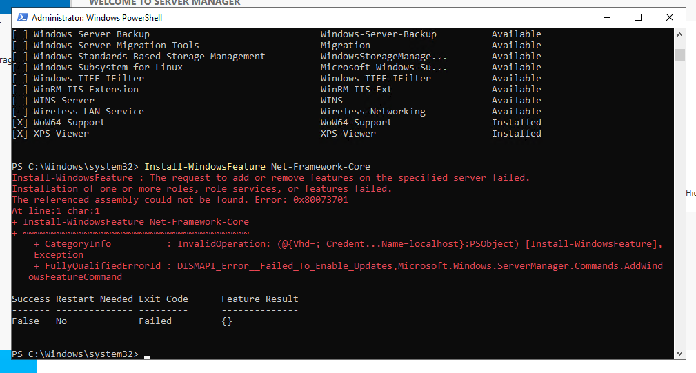
Task: Click 'Installed' status of WoW64 Support
Action: click(x=517, y=123)
